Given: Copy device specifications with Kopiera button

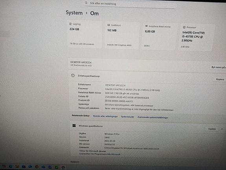Looking at the screenshot, I should click(x=220, y=79).
